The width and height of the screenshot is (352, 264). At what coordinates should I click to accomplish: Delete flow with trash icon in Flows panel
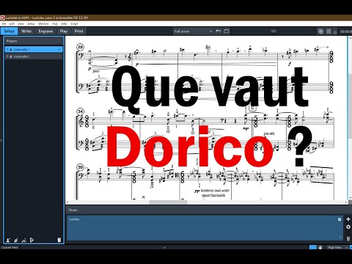[348, 238]
